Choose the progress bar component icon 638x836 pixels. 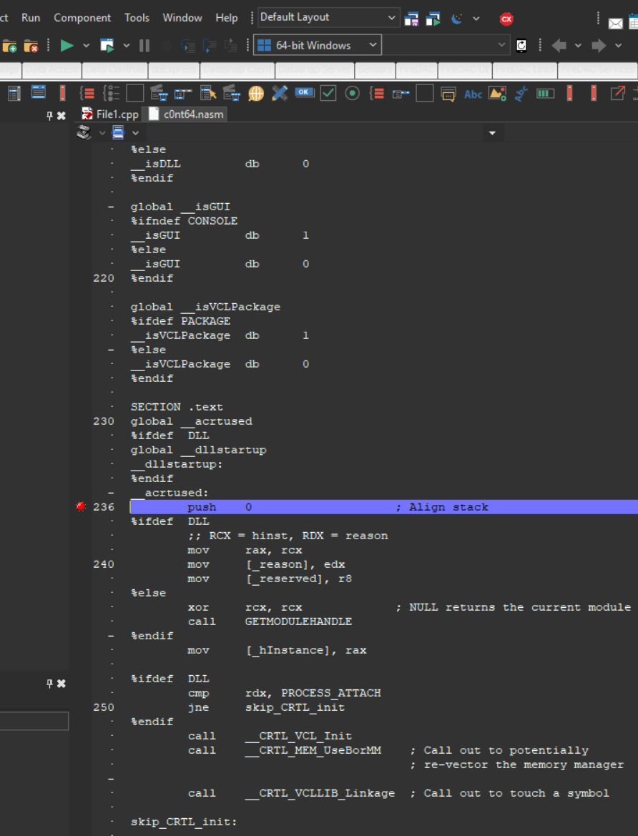[x=545, y=94]
